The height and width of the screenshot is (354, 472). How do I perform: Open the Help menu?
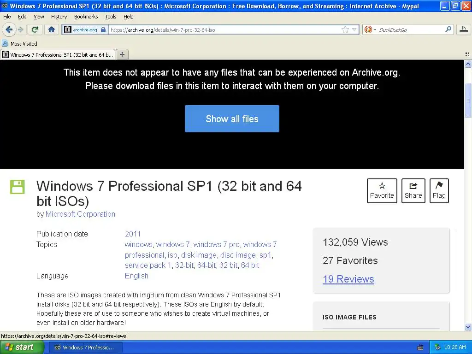128,17
